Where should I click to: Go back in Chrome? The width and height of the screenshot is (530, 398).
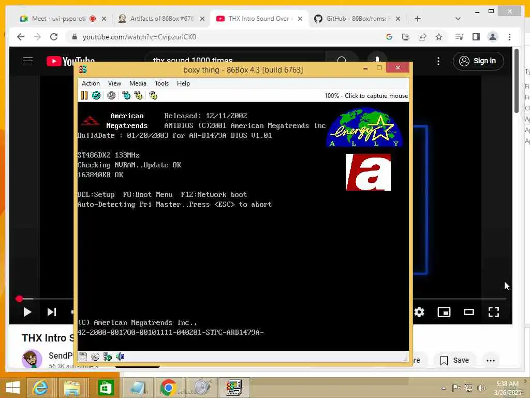tap(21, 37)
